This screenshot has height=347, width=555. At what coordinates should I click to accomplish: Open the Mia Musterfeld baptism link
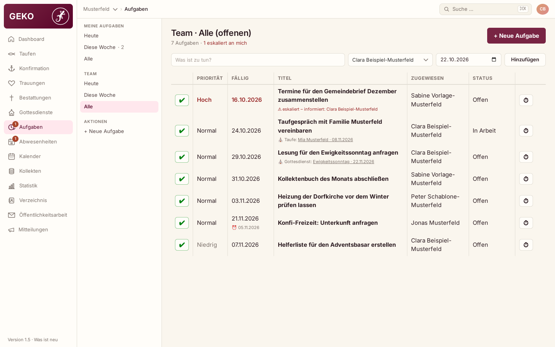click(325, 140)
